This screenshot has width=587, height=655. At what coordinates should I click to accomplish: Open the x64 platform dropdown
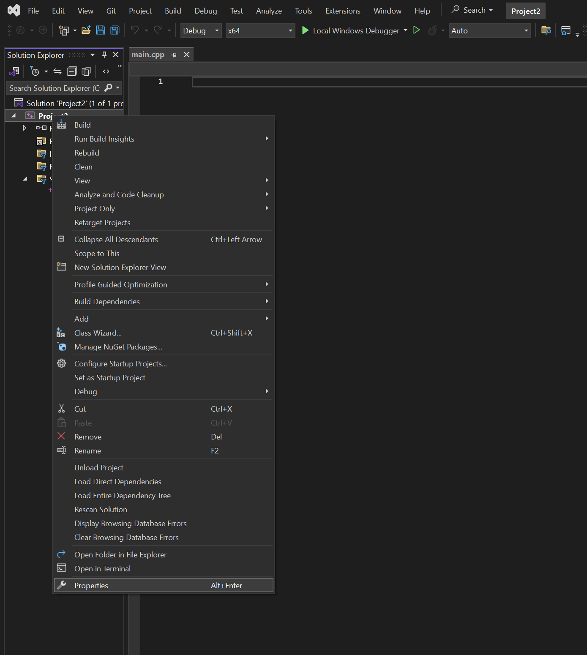pos(260,30)
